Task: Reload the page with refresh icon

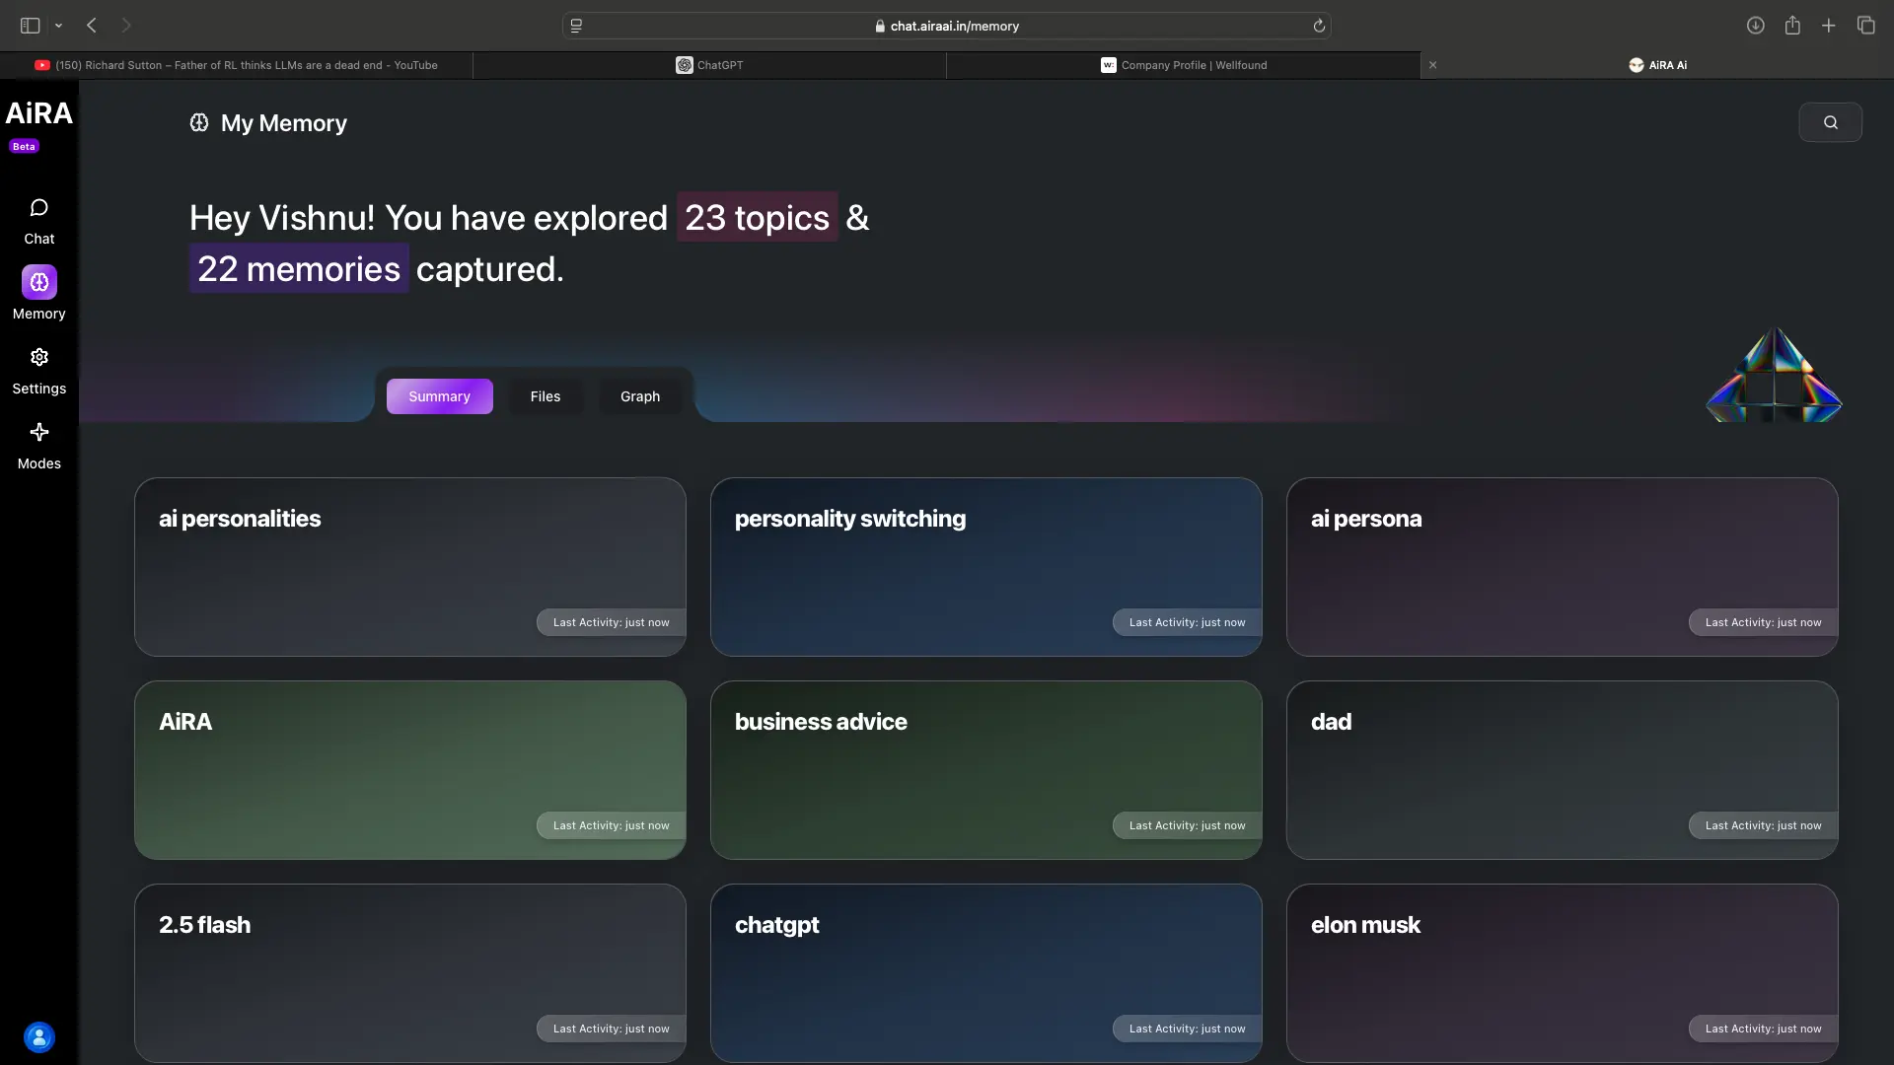Action: pyautogui.click(x=1319, y=27)
